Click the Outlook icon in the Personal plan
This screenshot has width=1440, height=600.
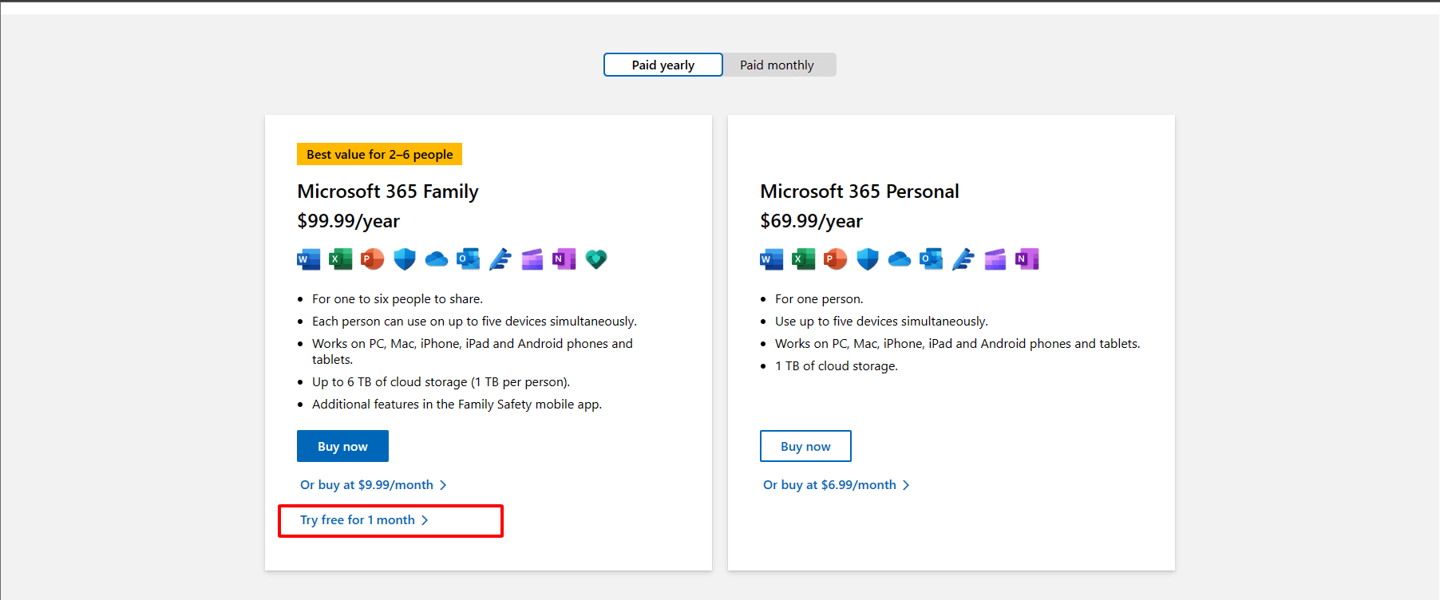931,259
